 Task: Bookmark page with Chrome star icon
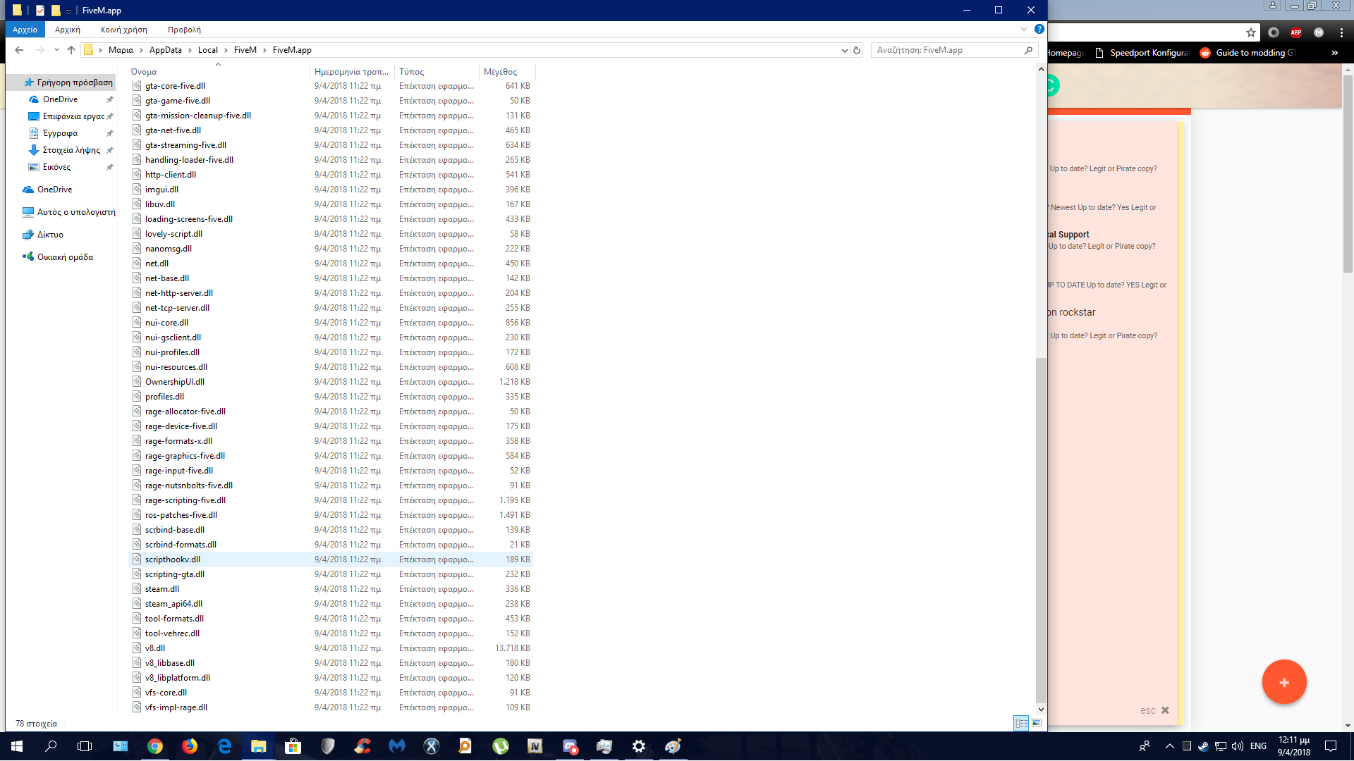[1251, 32]
